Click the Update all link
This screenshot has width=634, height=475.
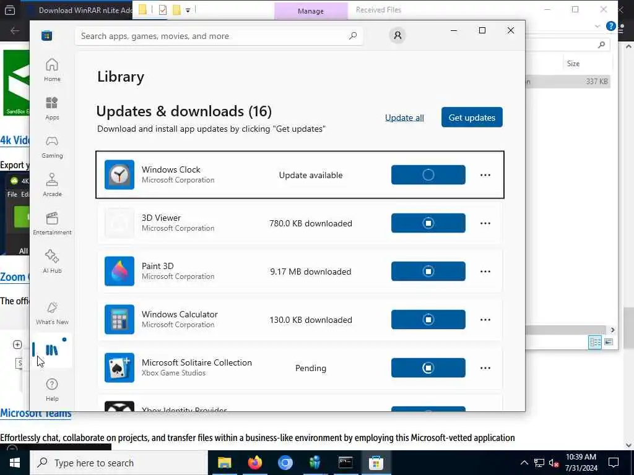[x=404, y=118]
